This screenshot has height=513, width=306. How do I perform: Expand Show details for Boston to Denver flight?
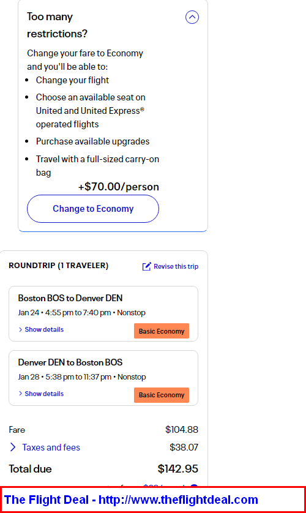pyautogui.click(x=44, y=329)
